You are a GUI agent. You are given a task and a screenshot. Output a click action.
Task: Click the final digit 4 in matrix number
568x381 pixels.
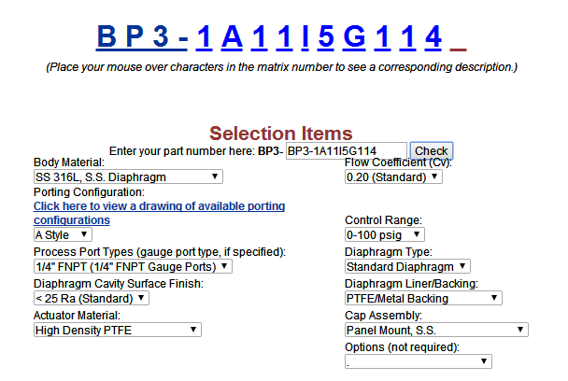point(433,37)
